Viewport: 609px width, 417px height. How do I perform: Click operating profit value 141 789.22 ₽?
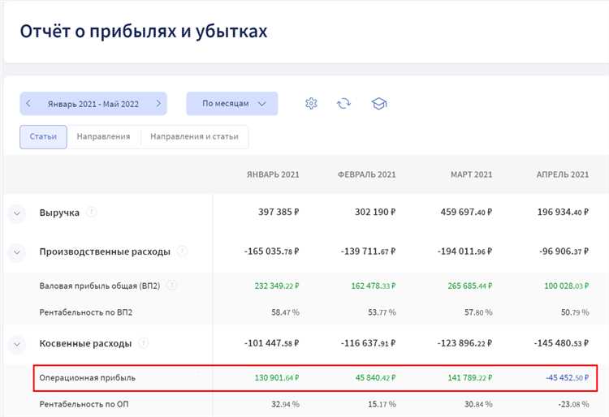(470, 377)
